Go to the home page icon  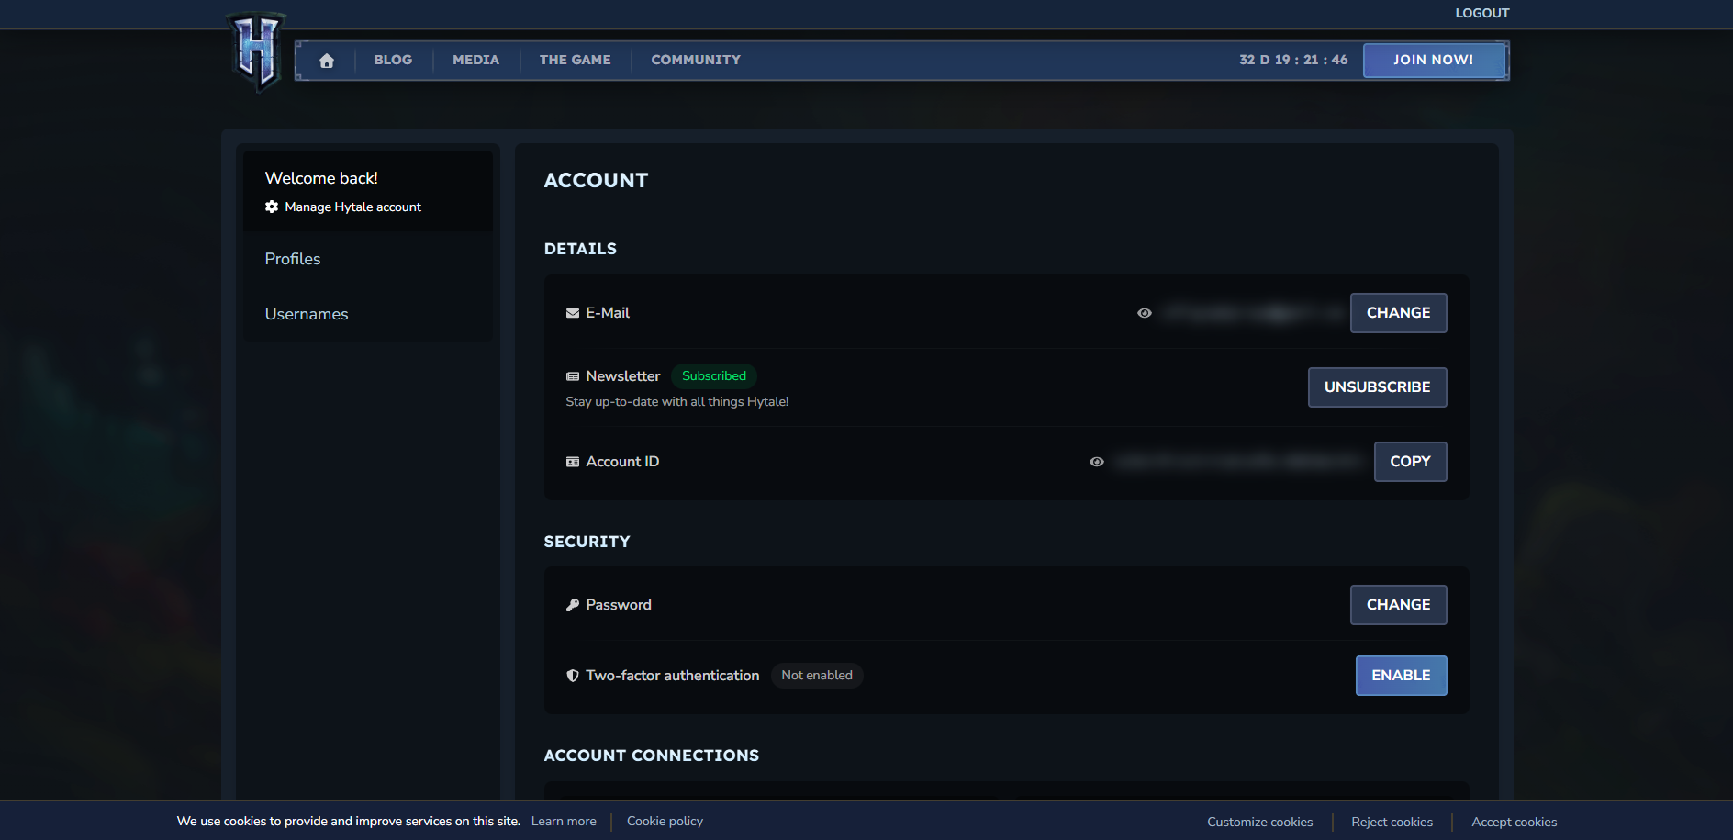coord(327,61)
